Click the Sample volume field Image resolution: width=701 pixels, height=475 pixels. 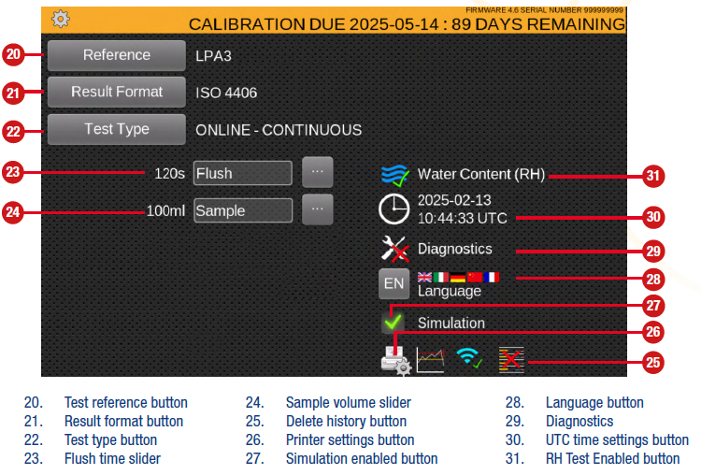click(243, 210)
